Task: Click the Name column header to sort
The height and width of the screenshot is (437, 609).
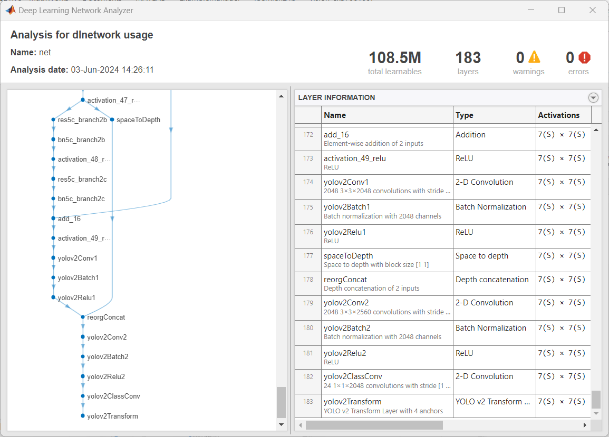Action: (335, 115)
